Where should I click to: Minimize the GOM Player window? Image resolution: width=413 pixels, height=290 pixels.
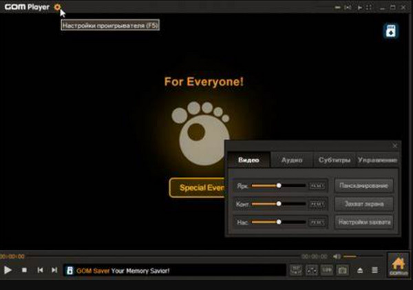coord(382,8)
